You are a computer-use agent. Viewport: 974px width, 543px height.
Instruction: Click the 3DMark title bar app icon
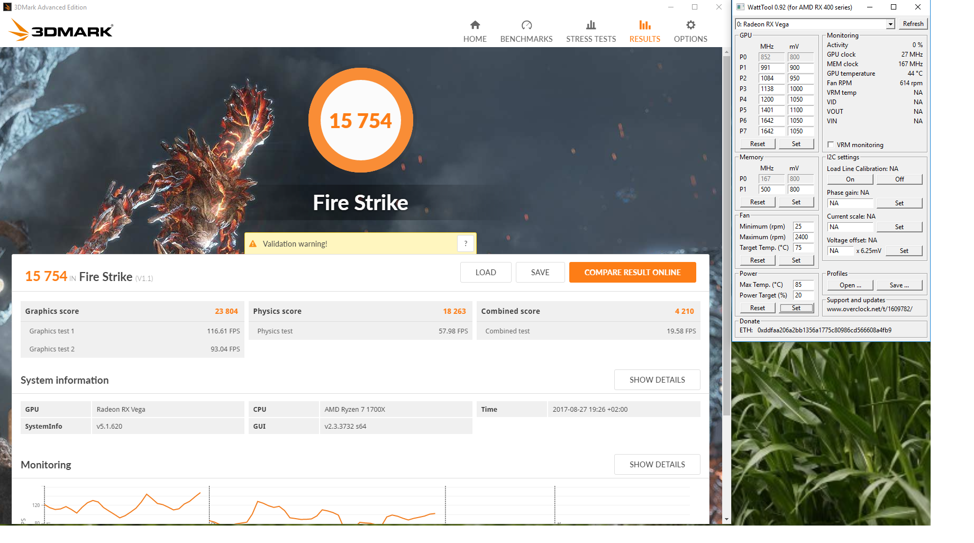point(7,7)
